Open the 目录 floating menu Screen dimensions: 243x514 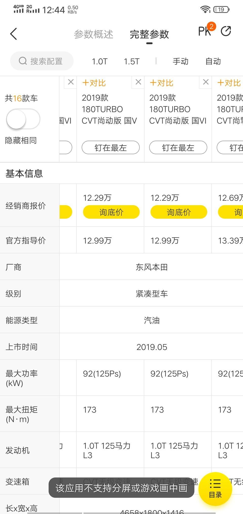(x=215, y=489)
